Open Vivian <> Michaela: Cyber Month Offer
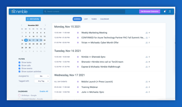 (100, 43)
